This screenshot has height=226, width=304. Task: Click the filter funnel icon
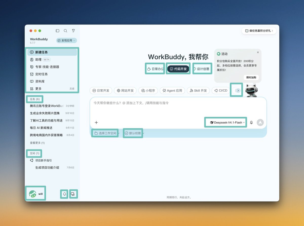(x=73, y=31)
